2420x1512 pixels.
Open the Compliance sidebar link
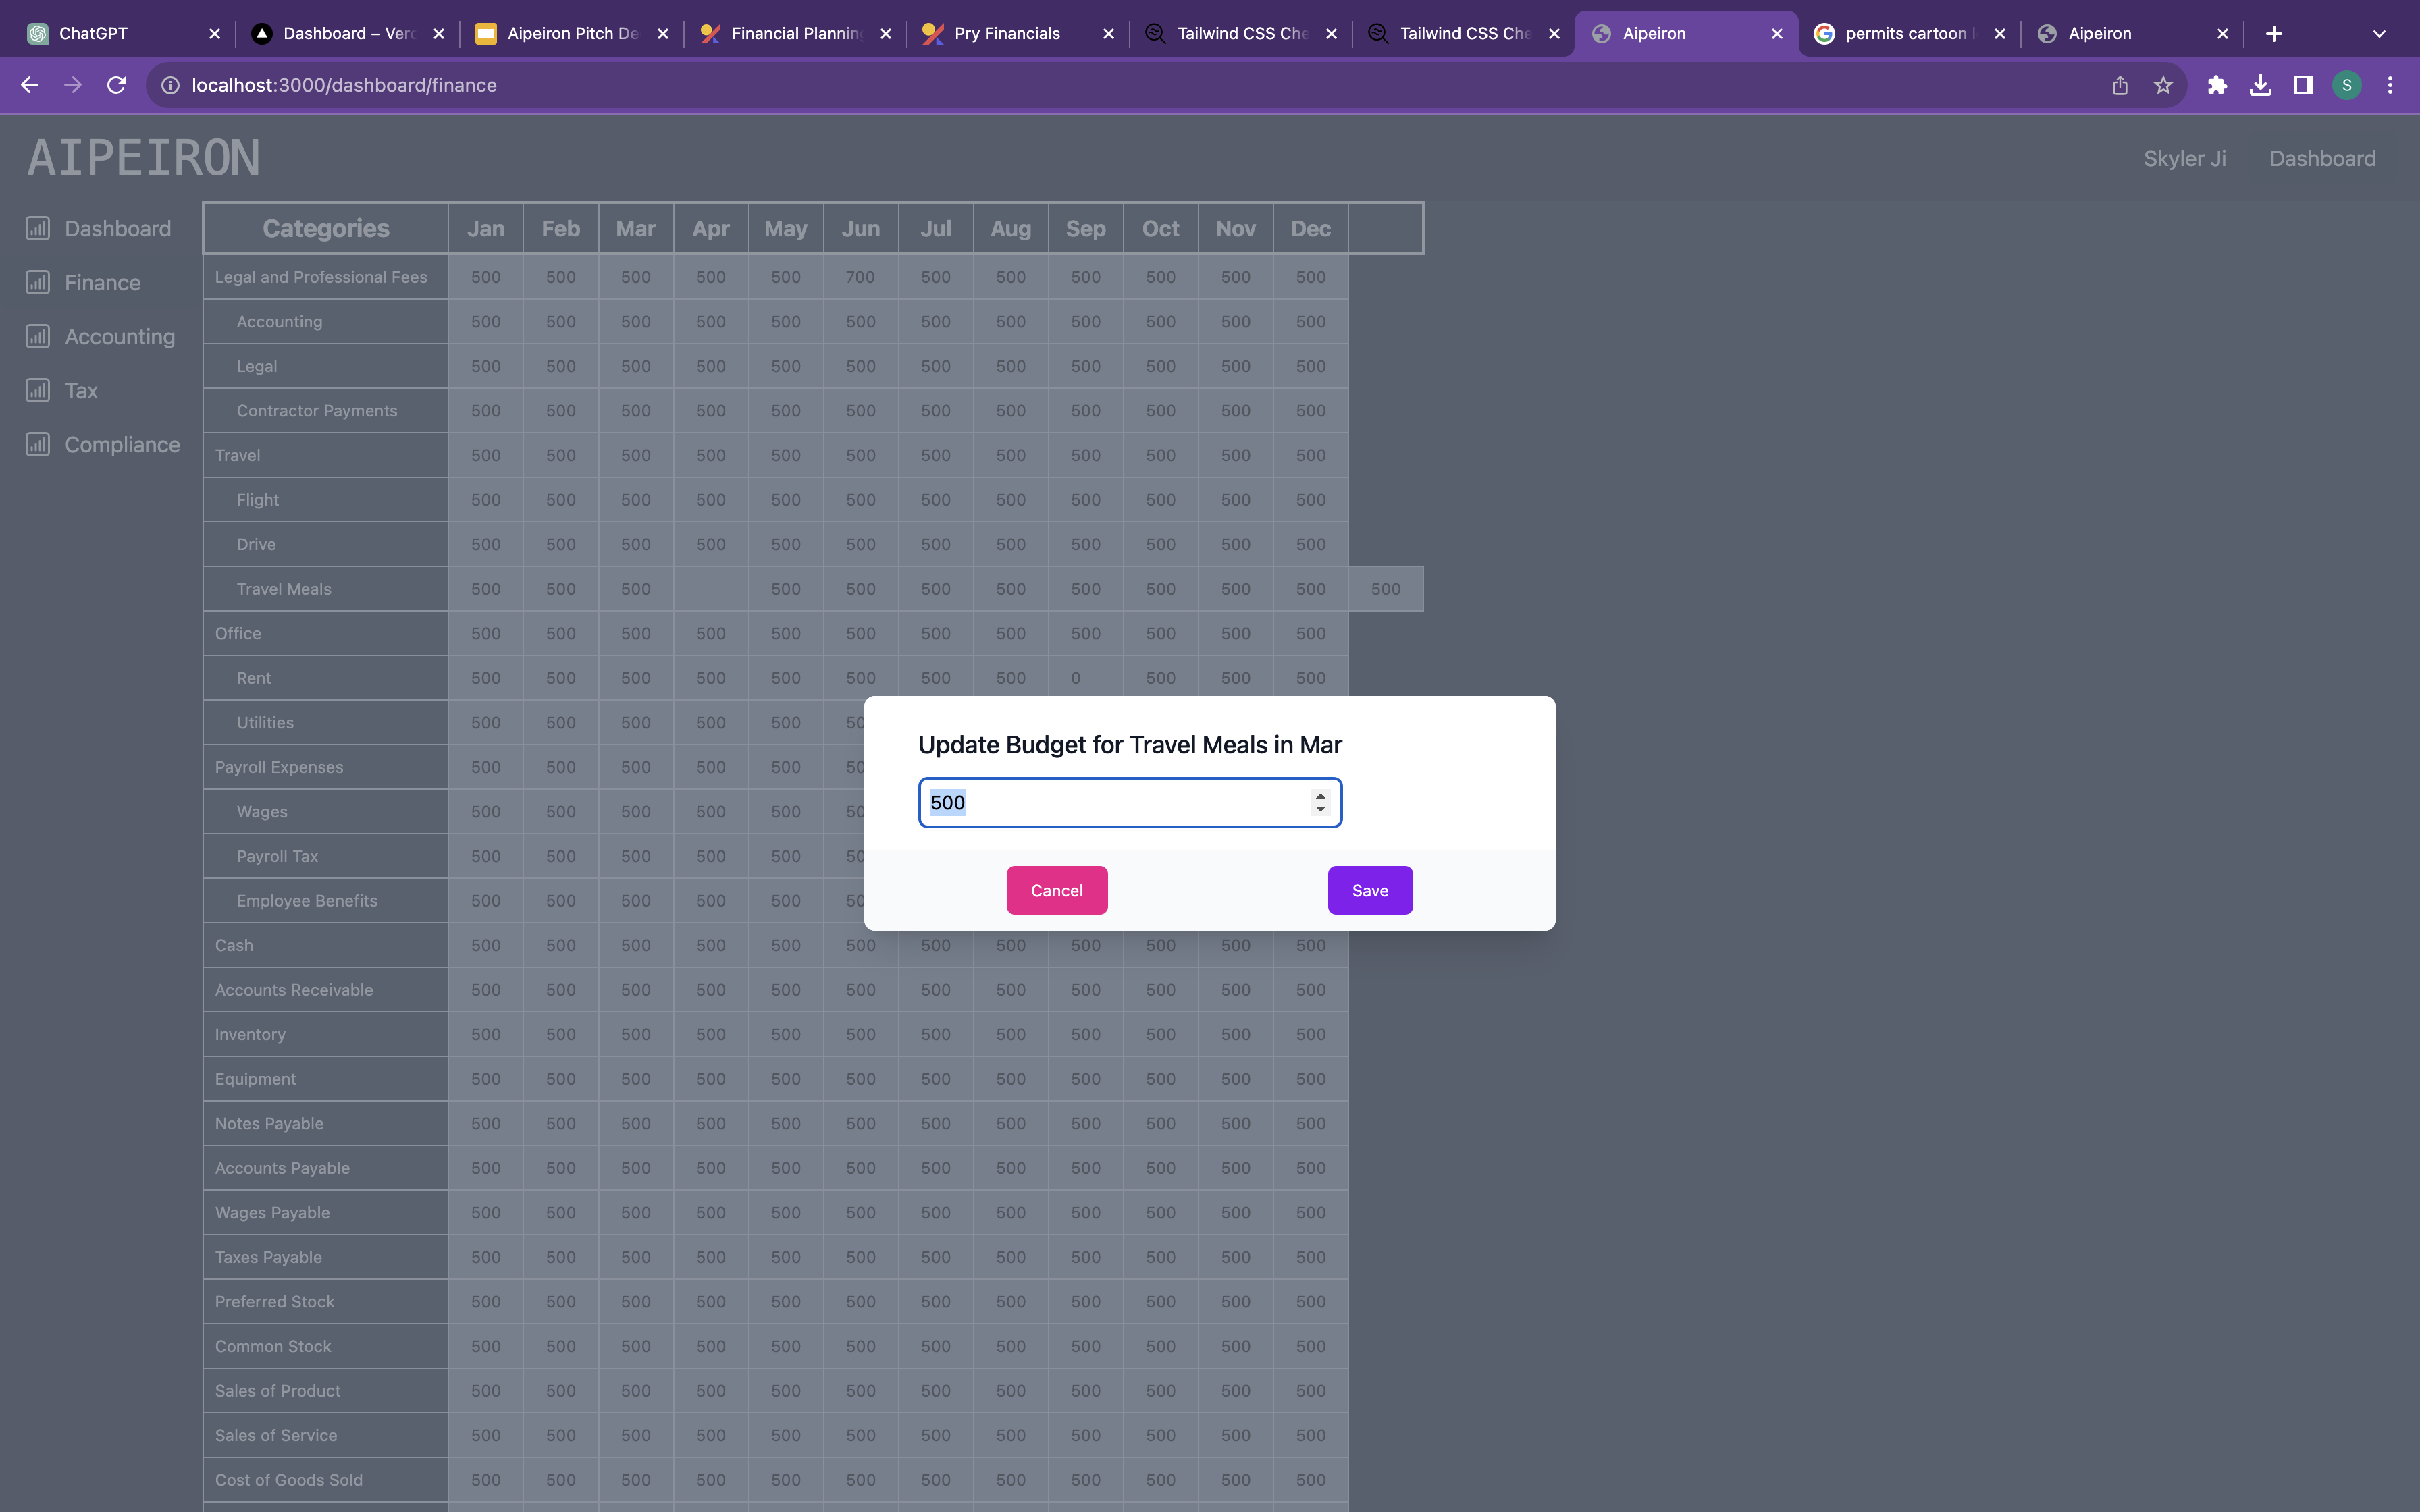(x=122, y=445)
